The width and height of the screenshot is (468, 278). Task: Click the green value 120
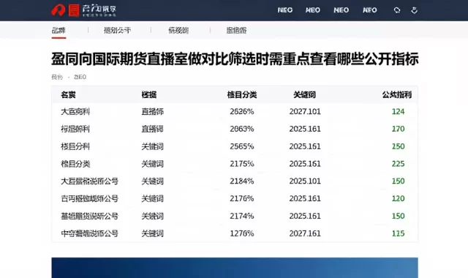[398, 198]
